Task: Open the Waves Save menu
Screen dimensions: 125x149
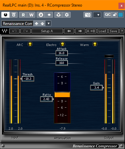Action: coord(113,31)
